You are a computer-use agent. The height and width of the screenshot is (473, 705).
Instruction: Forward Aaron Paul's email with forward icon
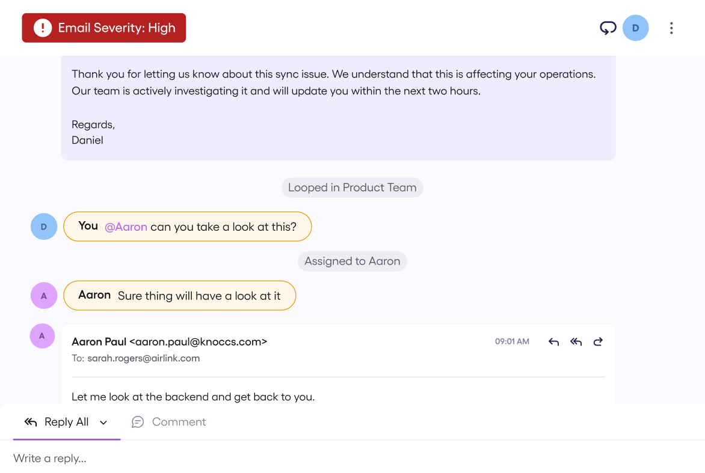tap(598, 342)
